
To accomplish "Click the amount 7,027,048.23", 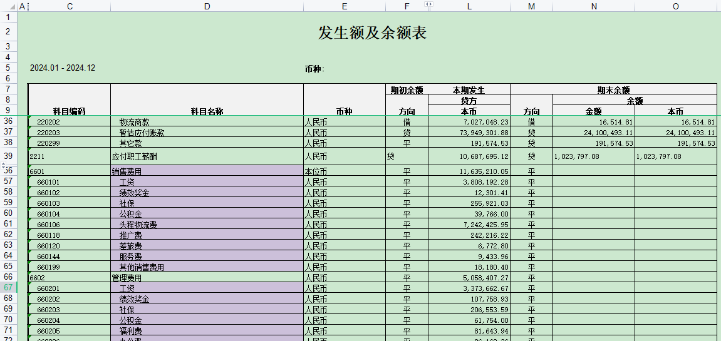I will [x=486, y=122].
